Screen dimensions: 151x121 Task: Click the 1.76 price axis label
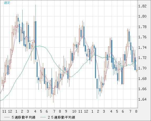tap(142, 37)
